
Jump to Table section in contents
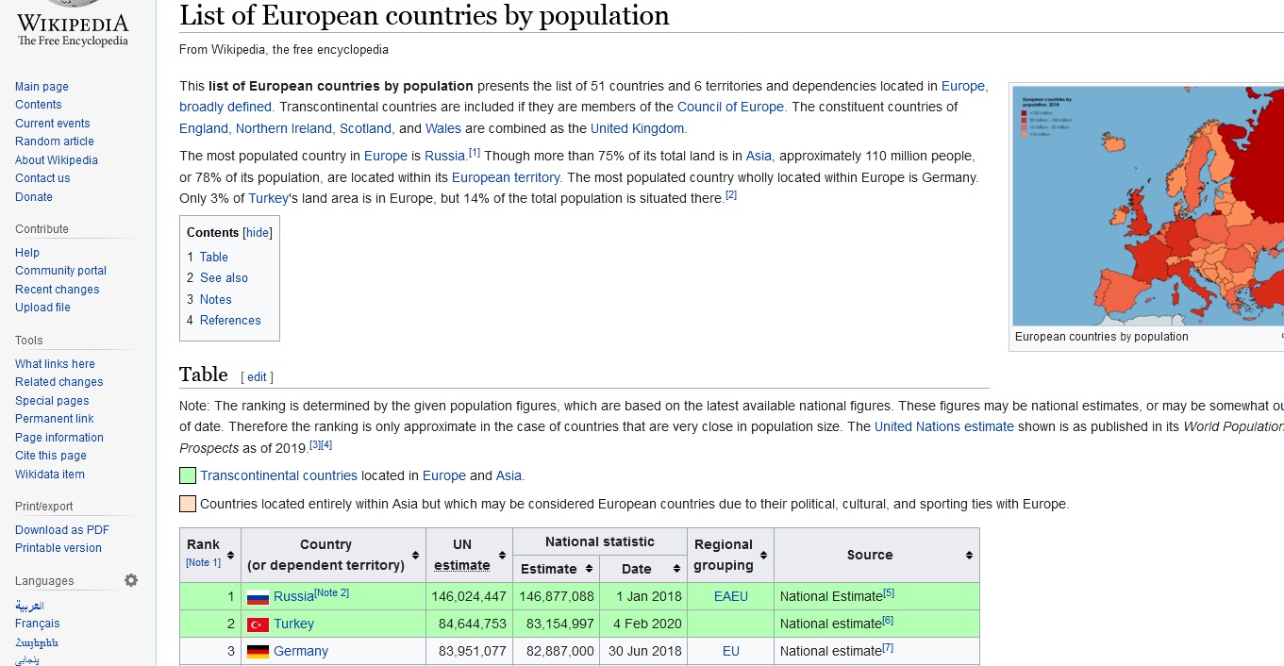tap(214, 257)
